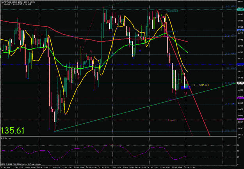The width and height of the screenshot is (244, 169).
Task: Click the yellow 44:48 countdown label
Action: (201, 85)
